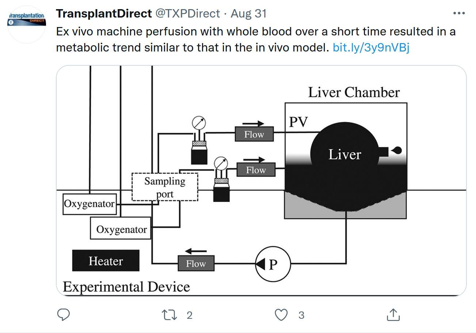Click the pressure gauge near PV flow
This screenshot has height=333, width=476.
pos(199,123)
